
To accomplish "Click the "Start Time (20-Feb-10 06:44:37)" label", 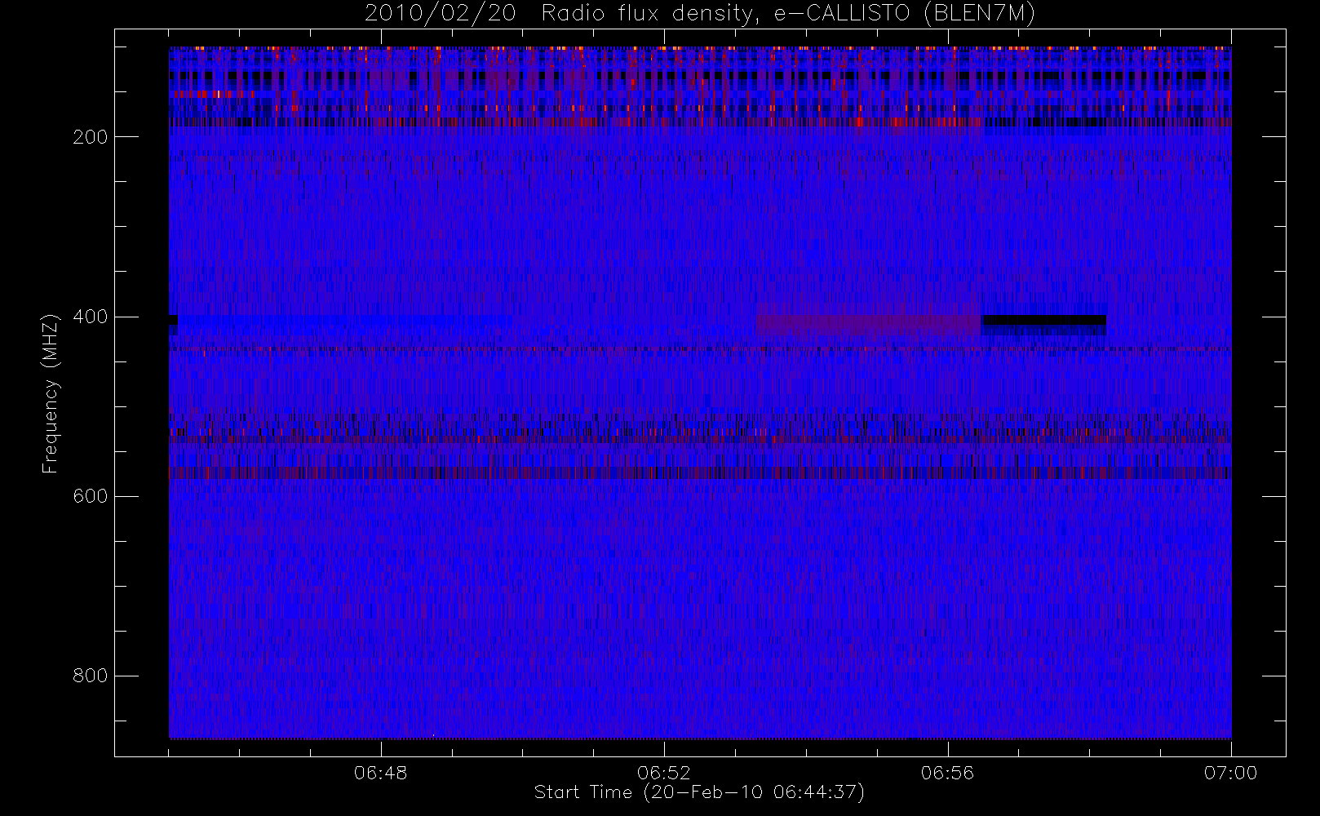I will point(699,792).
